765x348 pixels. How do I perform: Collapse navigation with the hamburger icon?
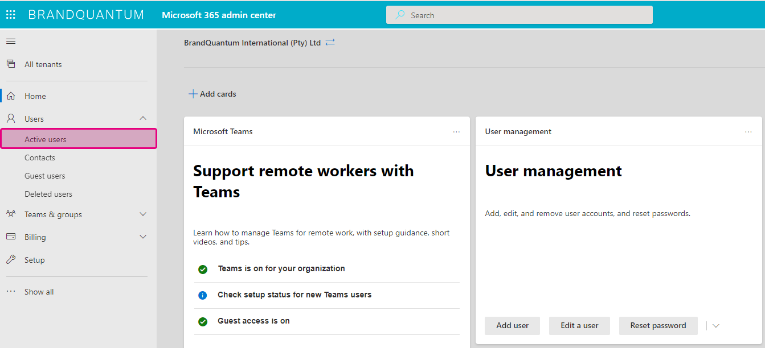pos(11,41)
